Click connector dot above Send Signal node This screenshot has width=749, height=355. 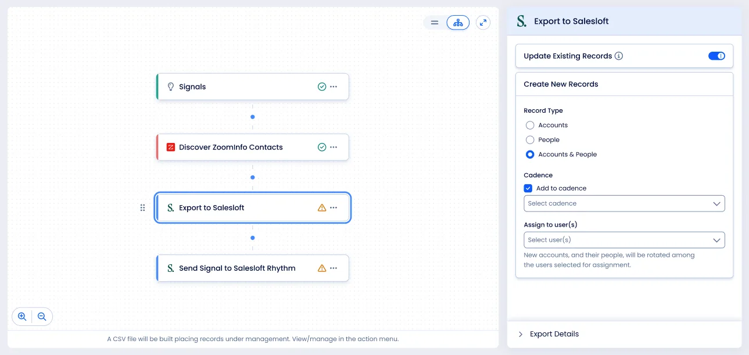click(x=252, y=238)
